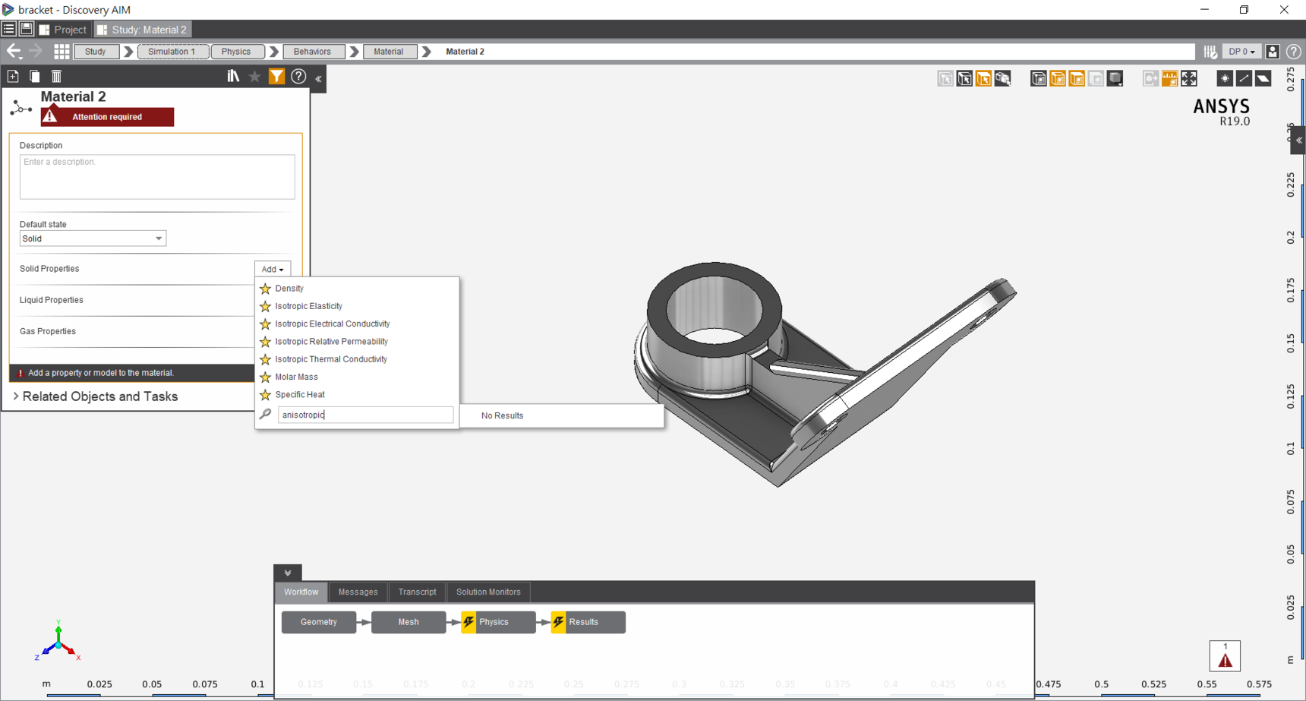This screenshot has width=1306, height=701.
Task: Select the vertex selection mode icon
Action: pyautogui.click(x=945, y=78)
